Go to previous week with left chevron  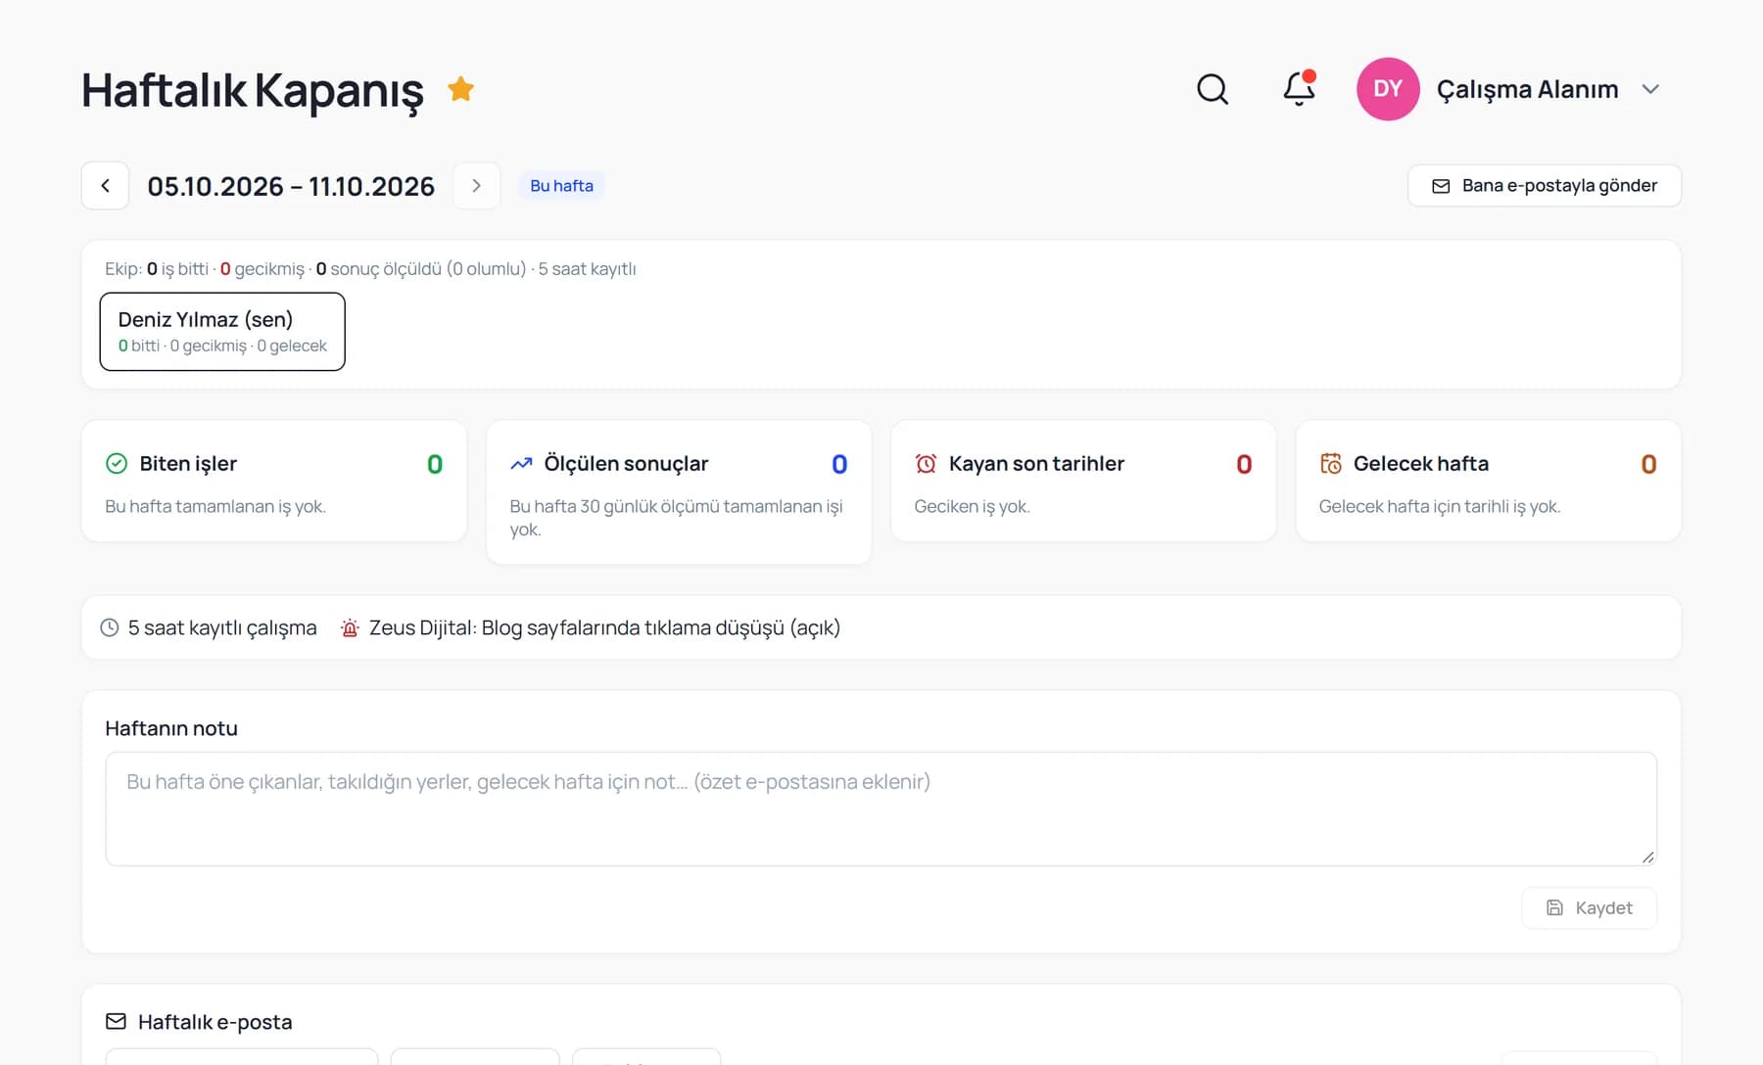click(x=106, y=186)
